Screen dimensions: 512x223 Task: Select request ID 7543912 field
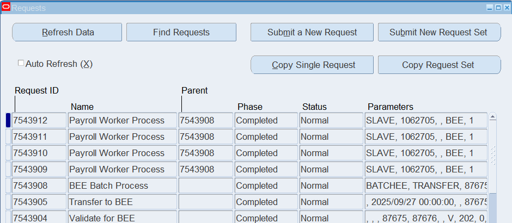pos(39,120)
